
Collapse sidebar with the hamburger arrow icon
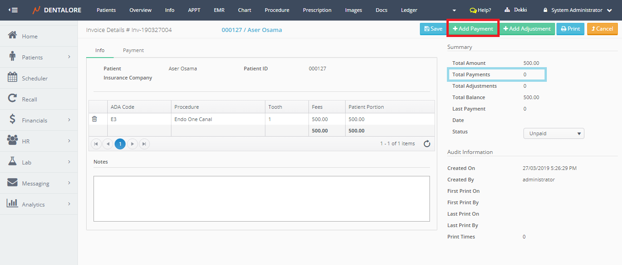pos(13,10)
